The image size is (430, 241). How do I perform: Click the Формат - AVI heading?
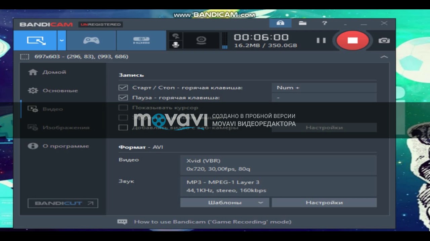(x=141, y=147)
